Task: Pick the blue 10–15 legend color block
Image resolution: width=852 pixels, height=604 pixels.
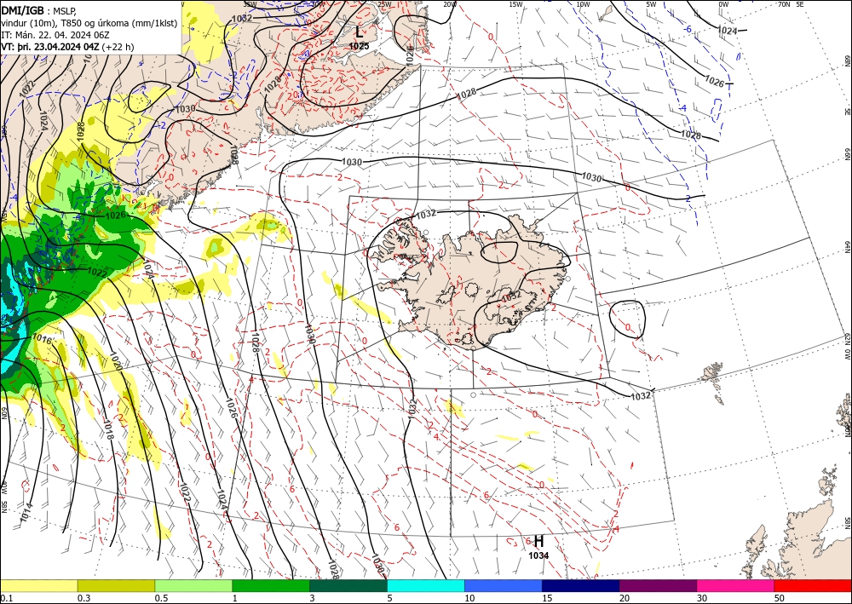Action: [x=504, y=585]
